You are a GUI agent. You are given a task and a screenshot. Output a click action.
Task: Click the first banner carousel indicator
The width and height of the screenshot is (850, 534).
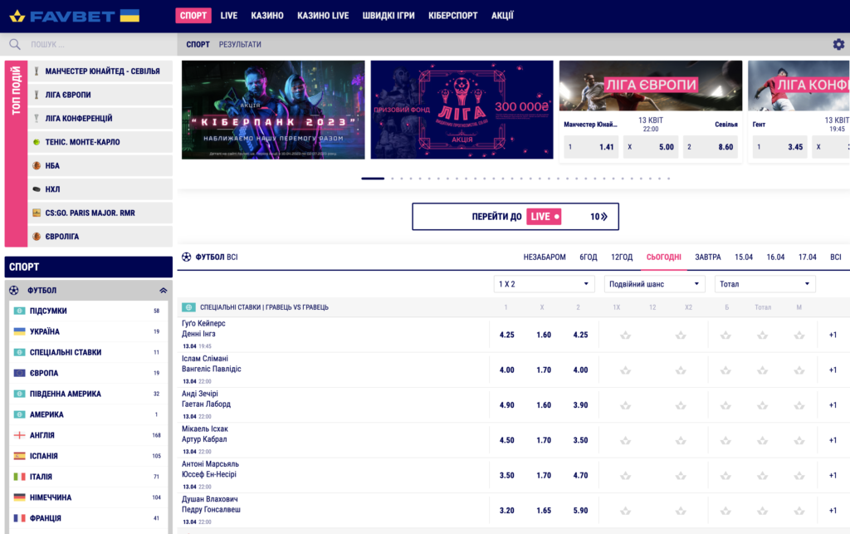[x=373, y=179]
